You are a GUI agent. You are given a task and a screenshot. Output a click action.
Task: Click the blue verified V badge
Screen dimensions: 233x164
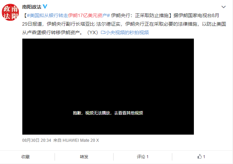coord(45,6)
